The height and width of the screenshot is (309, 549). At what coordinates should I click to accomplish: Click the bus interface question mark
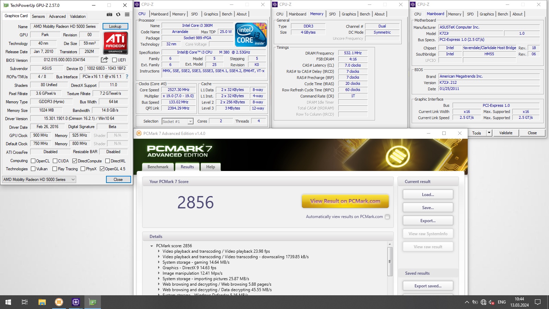[127, 77]
